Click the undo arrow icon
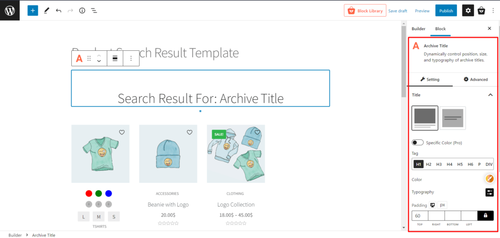Screen dimensions: 500x238 point(59,10)
